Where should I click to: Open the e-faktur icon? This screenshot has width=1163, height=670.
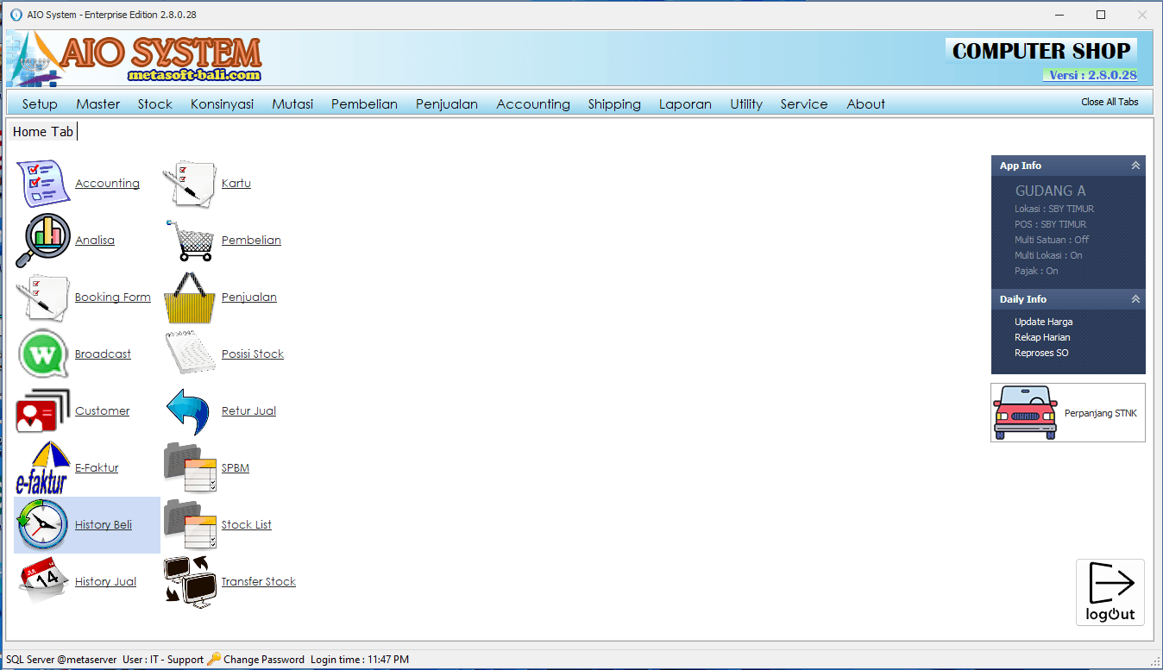pos(43,467)
